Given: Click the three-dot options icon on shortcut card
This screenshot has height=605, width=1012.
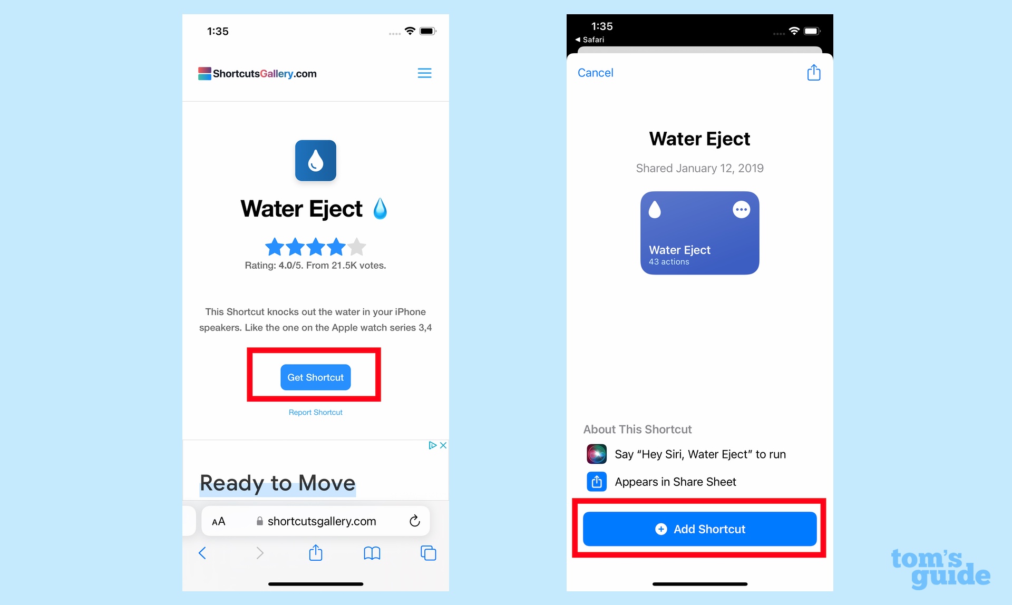Looking at the screenshot, I should point(741,209).
